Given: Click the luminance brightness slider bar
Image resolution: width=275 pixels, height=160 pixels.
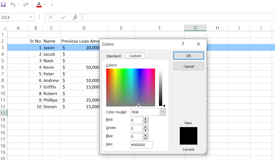Looking at the screenshot, I should 161,87.
